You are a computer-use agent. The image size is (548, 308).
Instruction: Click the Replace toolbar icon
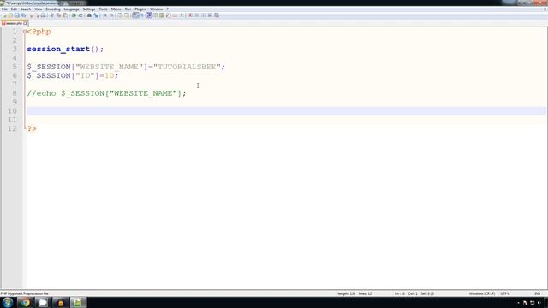pos(96,15)
